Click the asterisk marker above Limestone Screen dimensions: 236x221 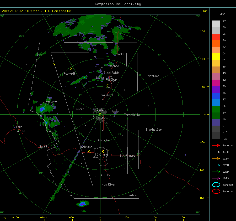click(50, 99)
